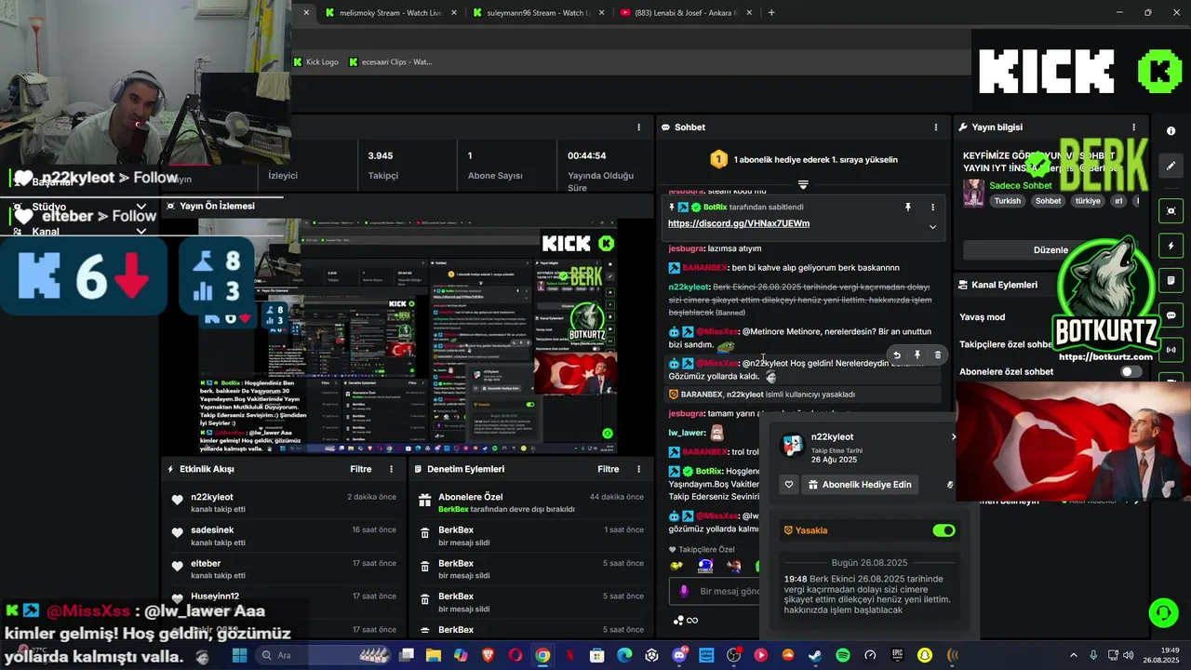Viewport: 1191px width, 670px height.
Task: Click the lw_lawer username in chat
Action: point(686,433)
